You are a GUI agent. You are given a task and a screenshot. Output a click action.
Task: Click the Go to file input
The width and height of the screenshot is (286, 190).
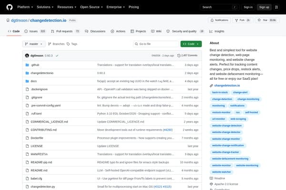click(156, 44)
